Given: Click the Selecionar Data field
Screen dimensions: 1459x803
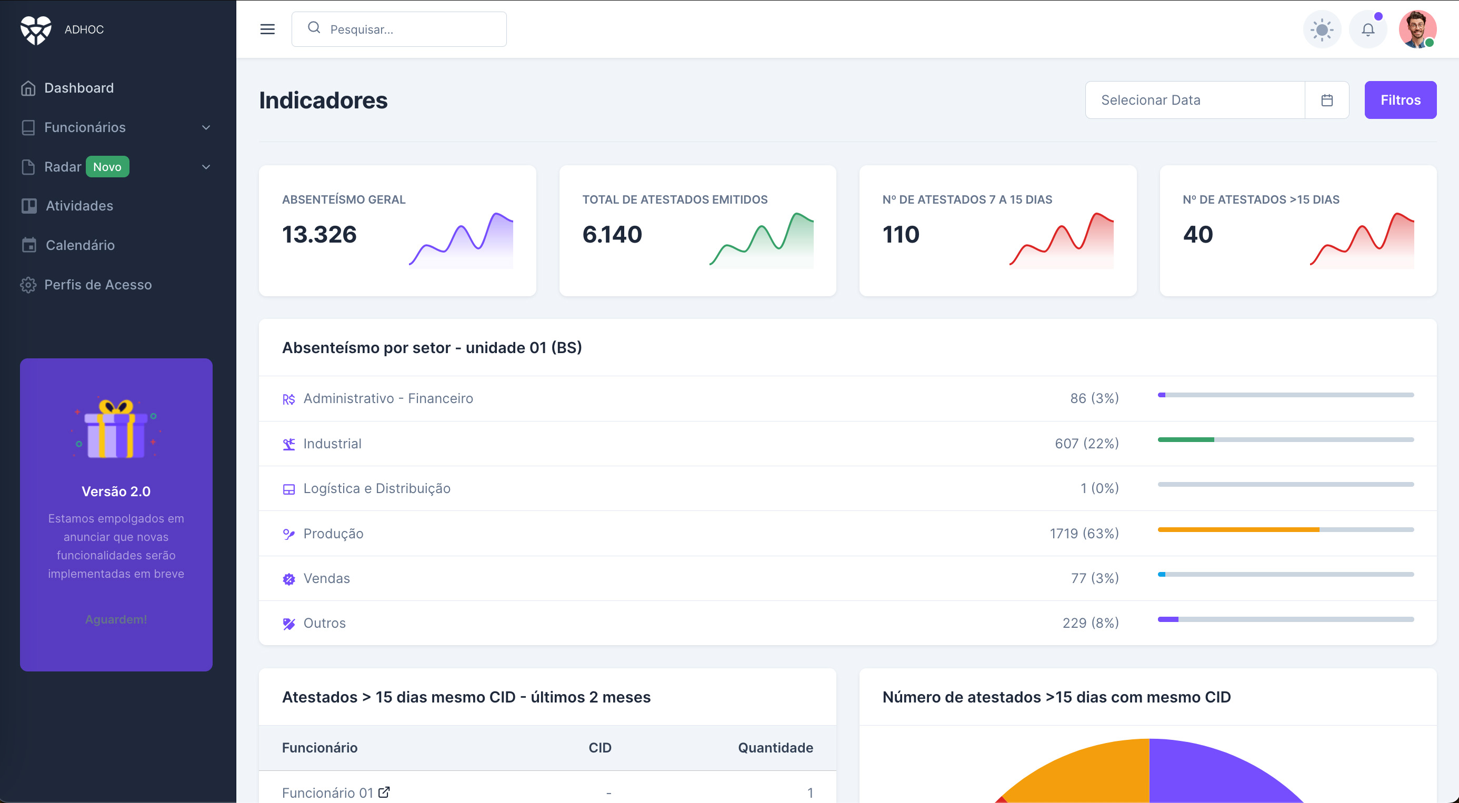Looking at the screenshot, I should (1195, 100).
